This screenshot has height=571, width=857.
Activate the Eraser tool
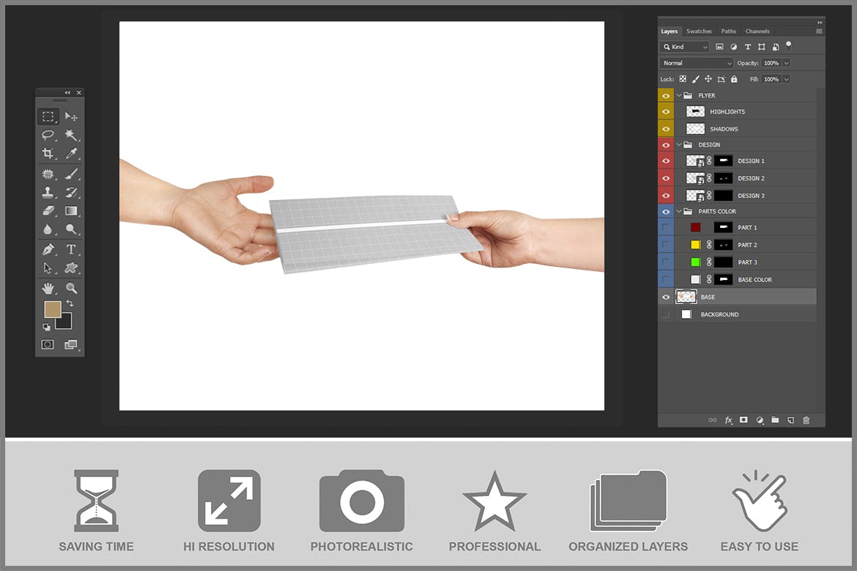[48, 211]
